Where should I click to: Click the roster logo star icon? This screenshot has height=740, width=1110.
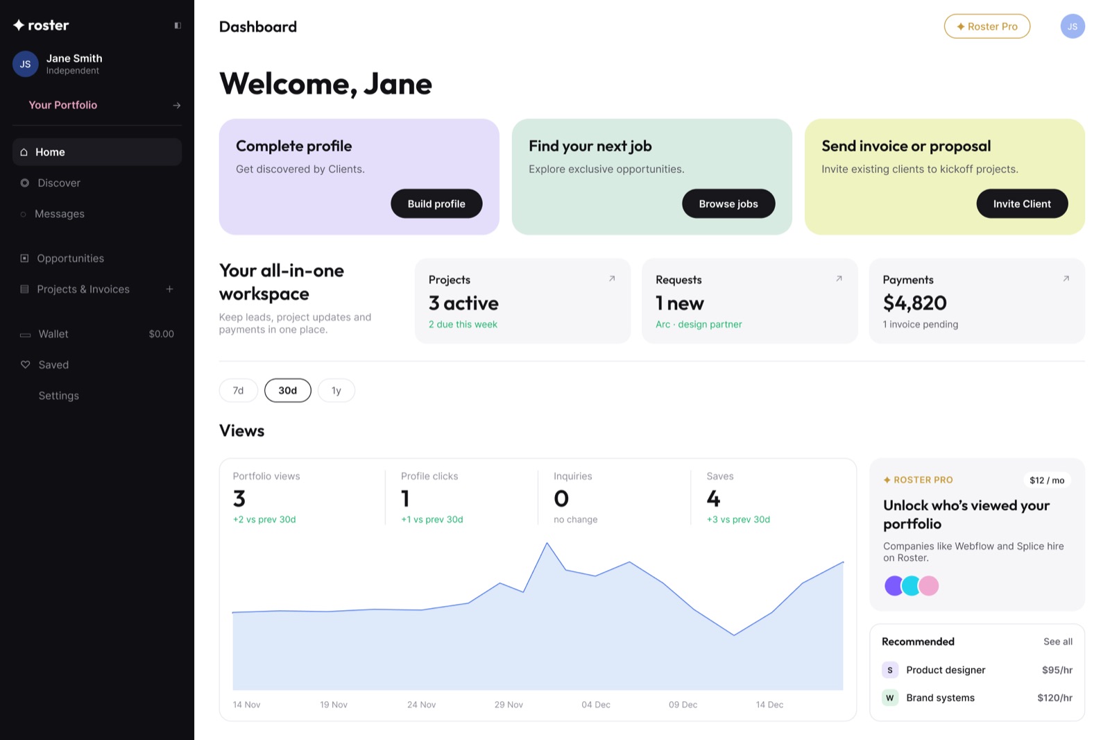click(x=19, y=25)
